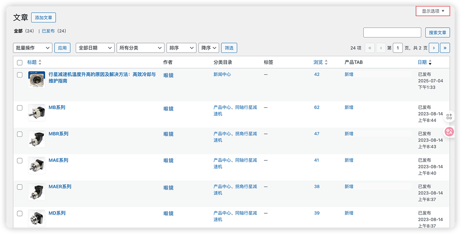Click the MAER系列 gearbox thumbnail
461x234 pixels.
pos(36,192)
